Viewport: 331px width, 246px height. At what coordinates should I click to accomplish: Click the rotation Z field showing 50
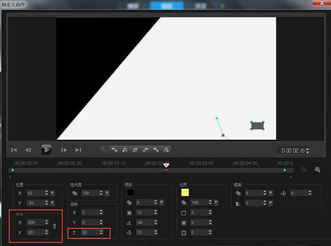click(x=90, y=233)
